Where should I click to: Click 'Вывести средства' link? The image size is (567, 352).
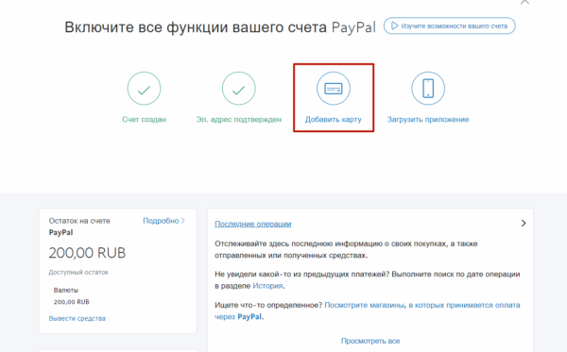[77, 318]
